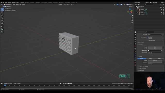Image resolution: width=165 pixels, height=93 pixels.
Task: Click the Taper Object eyedropper icon
Action: [161, 51]
